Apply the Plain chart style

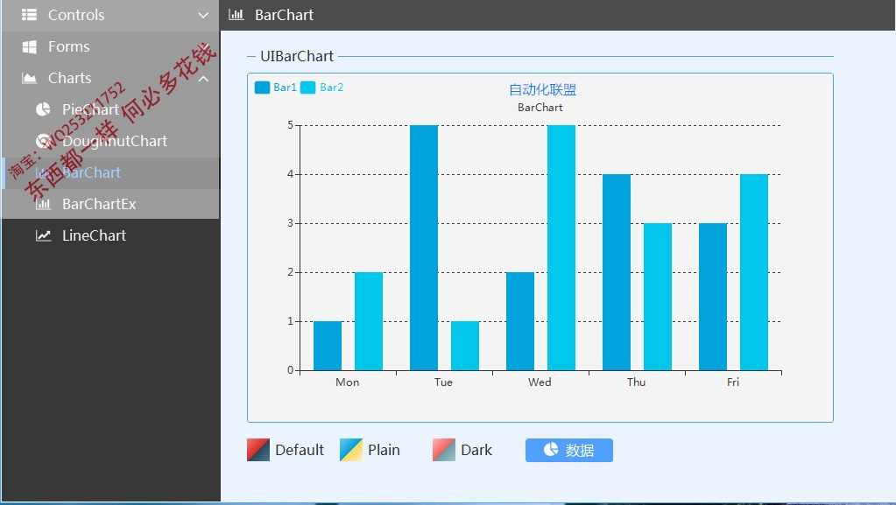tap(370, 450)
